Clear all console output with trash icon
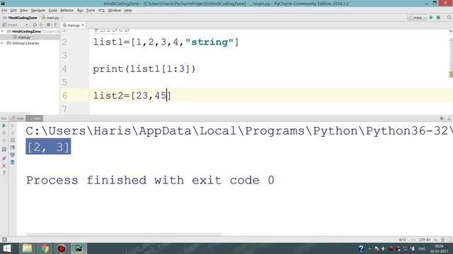This screenshot has height=254, width=453. pyautogui.click(x=13, y=162)
